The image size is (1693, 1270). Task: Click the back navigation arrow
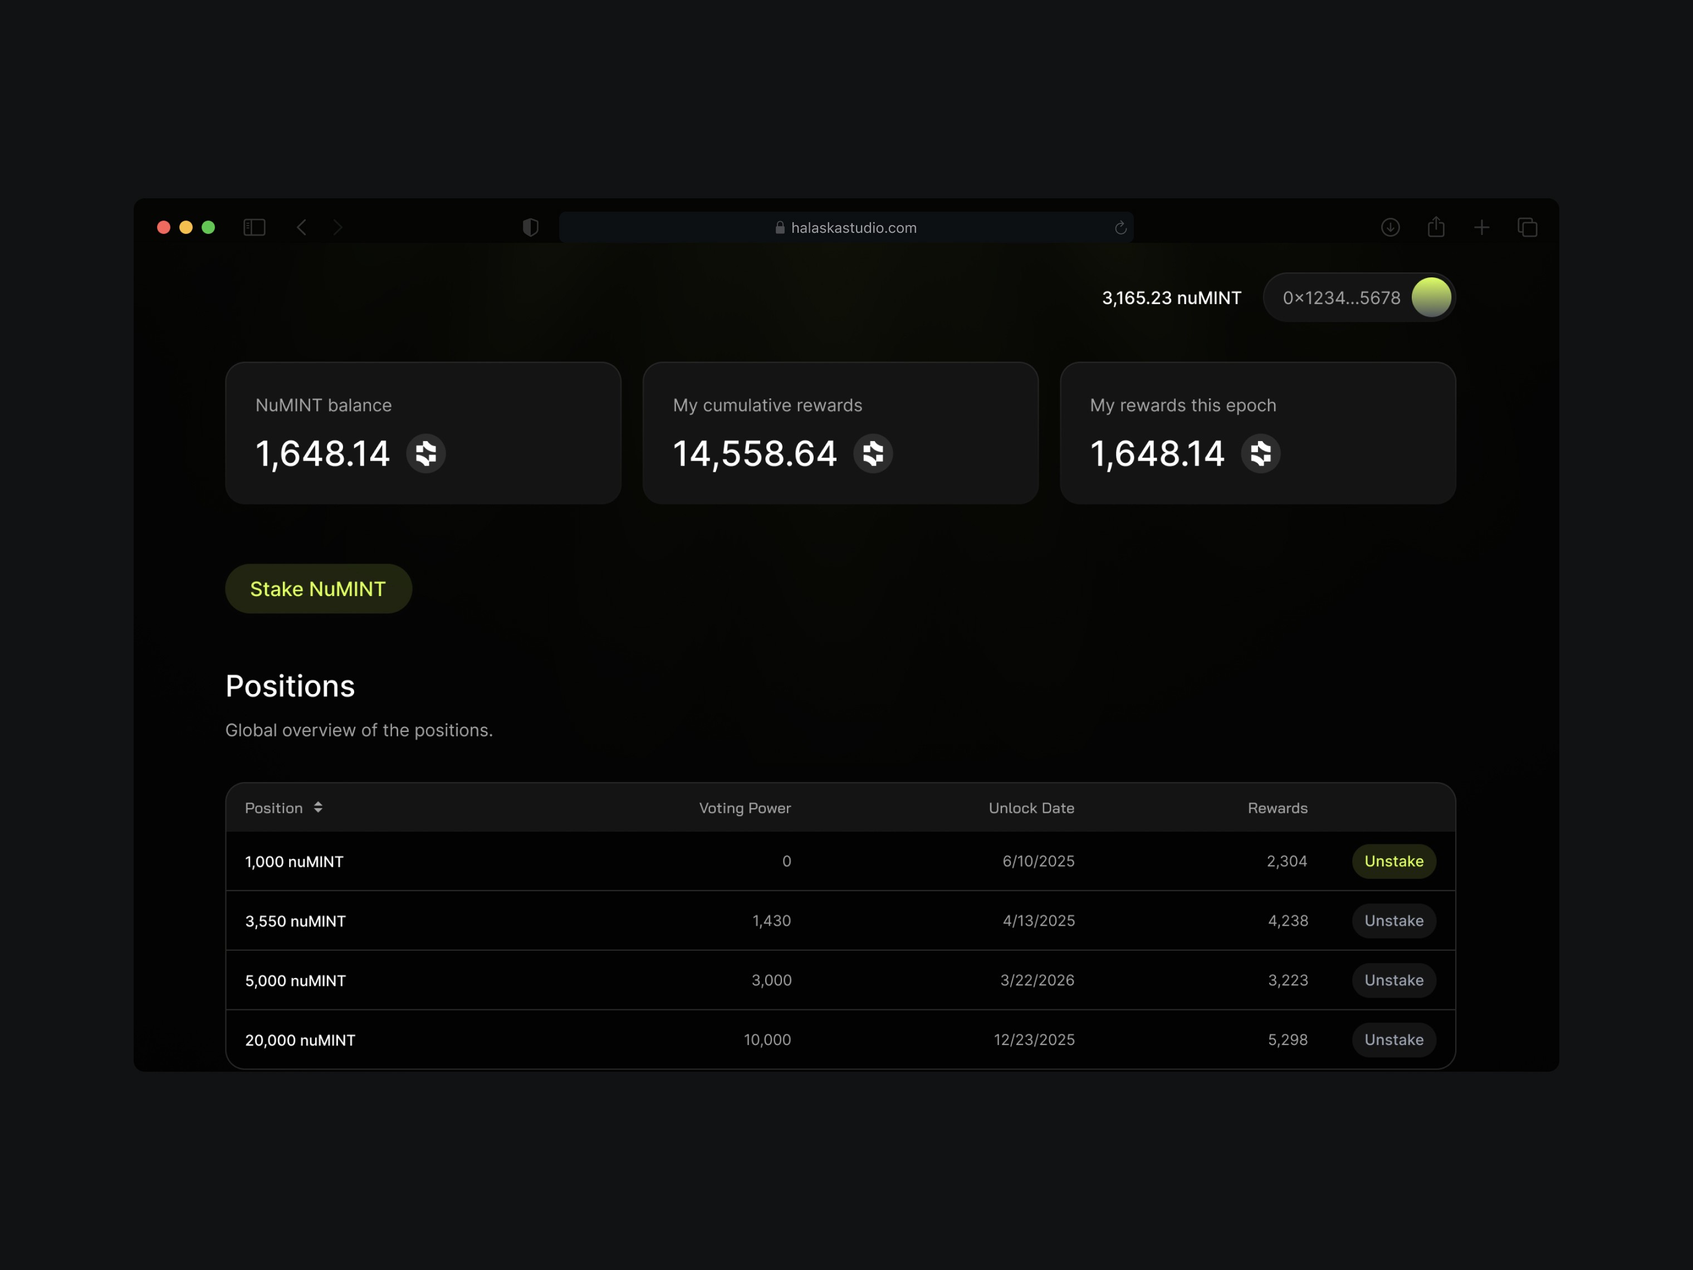301,227
